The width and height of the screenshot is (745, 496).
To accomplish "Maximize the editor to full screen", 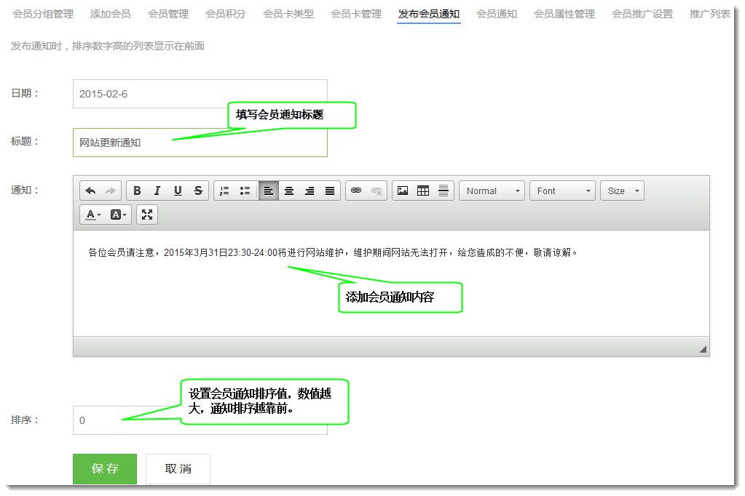I will point(147,214).
